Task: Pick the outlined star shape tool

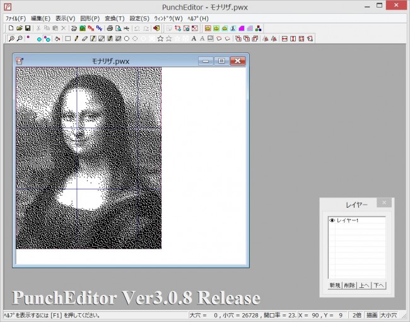Action: pos(160,39)
